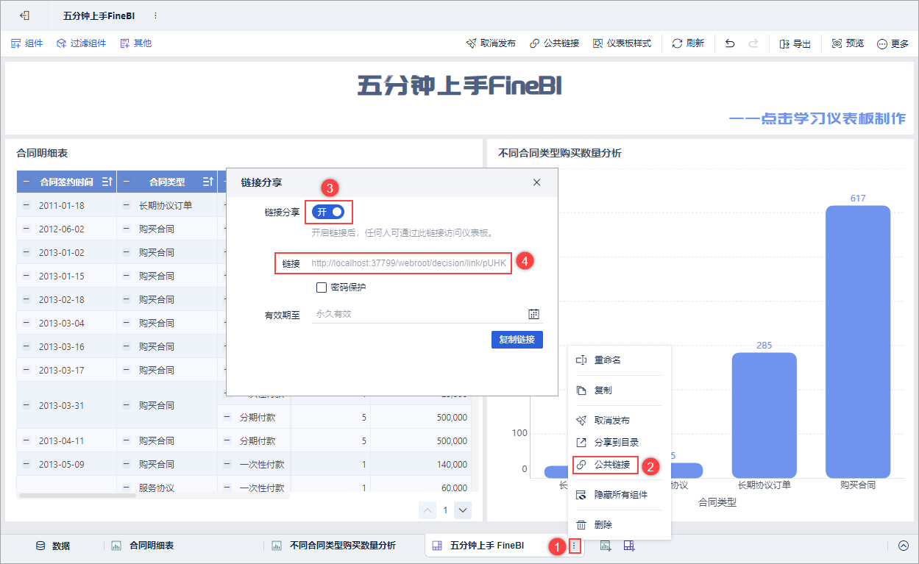Sort by the 合同签约时间 column icon
919x564 pixels.
(x=107, y=182)
